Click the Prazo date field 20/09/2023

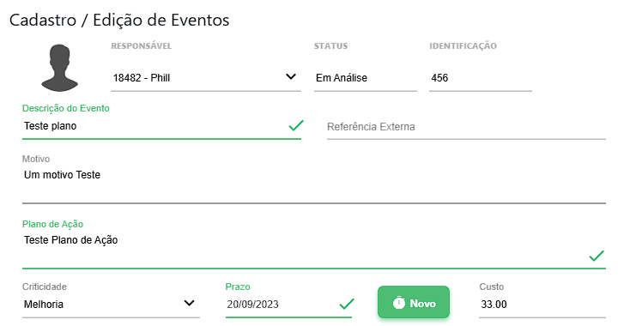click(x=288, y=305)
